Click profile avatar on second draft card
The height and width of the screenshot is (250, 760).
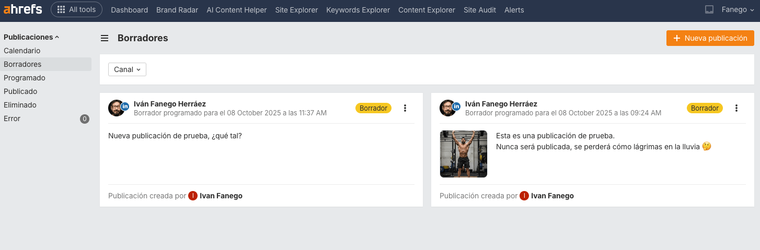click(x=448, y=108)
